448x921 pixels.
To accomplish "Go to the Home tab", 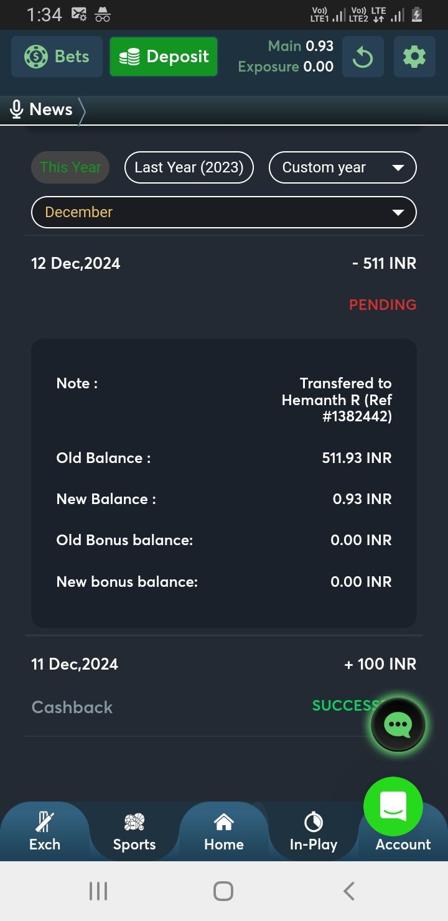I will [x=224, y=831].
